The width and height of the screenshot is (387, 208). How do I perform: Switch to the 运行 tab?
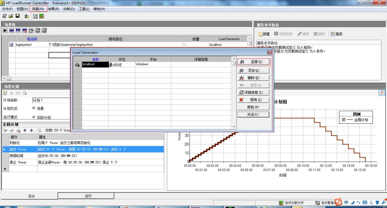pyautogui.click(x=86, y=196)
